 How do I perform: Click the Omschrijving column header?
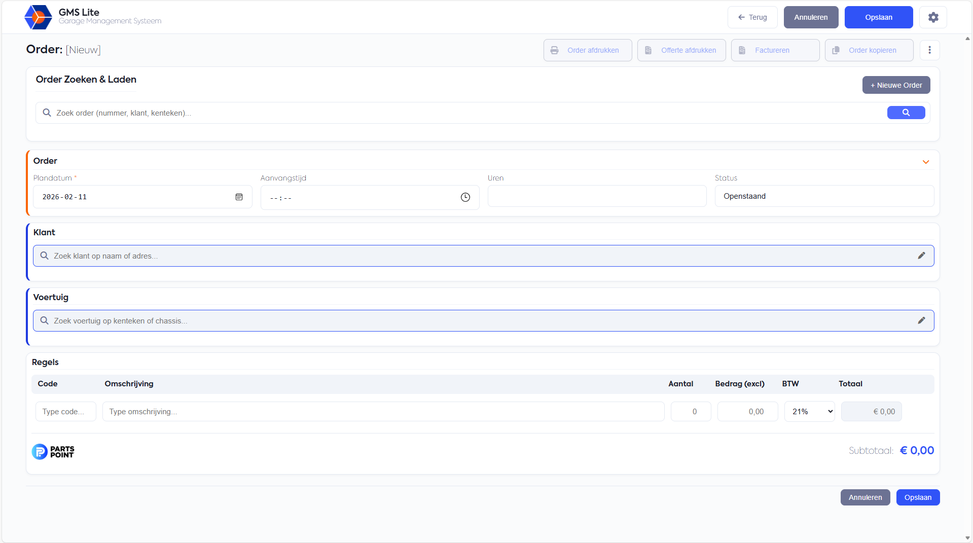tap(129, 384)
